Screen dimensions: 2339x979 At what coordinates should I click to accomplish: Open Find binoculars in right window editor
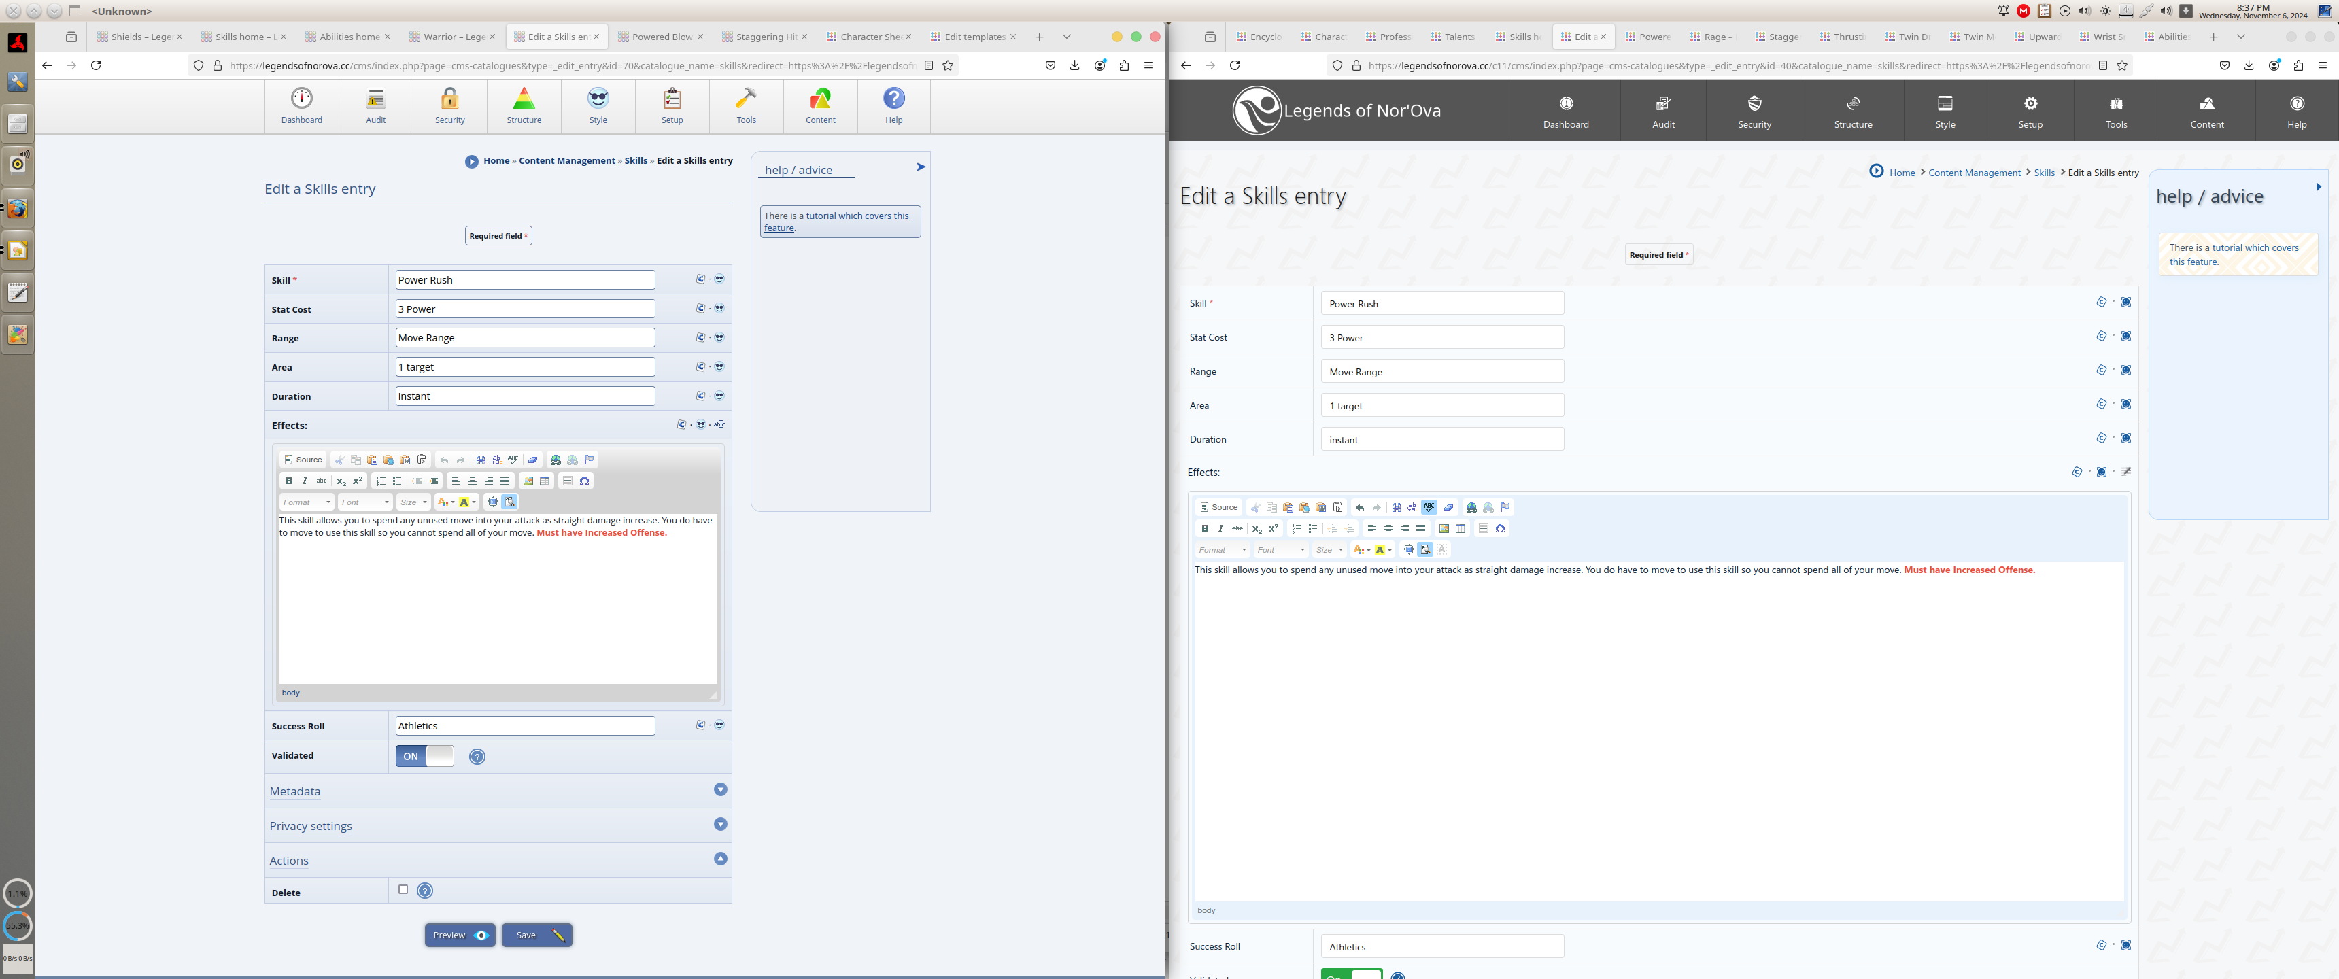click(x=1397, y=508)
